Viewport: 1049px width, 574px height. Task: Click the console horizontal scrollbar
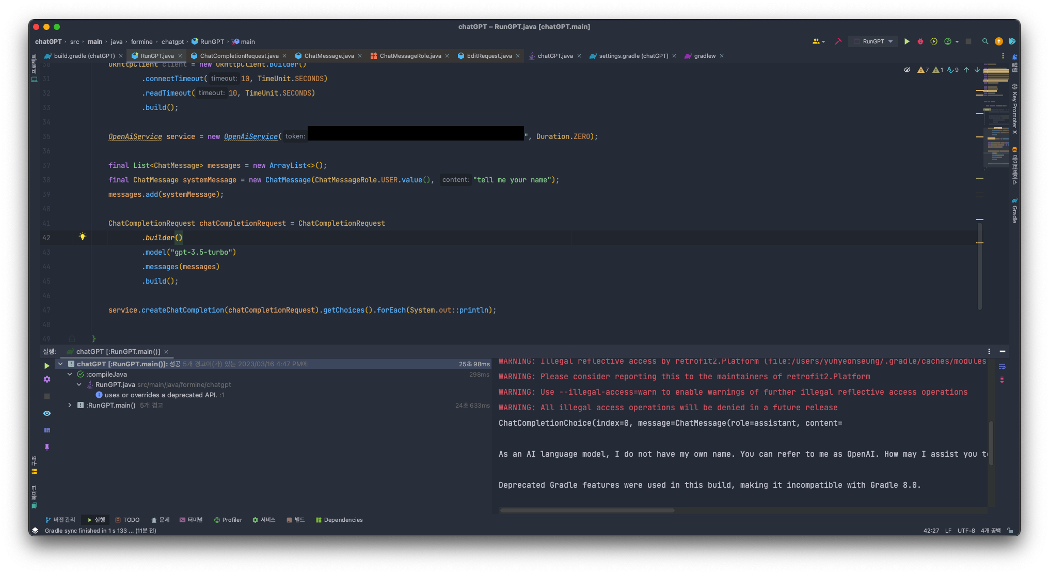pyautogui.click(x=587, y=510)
